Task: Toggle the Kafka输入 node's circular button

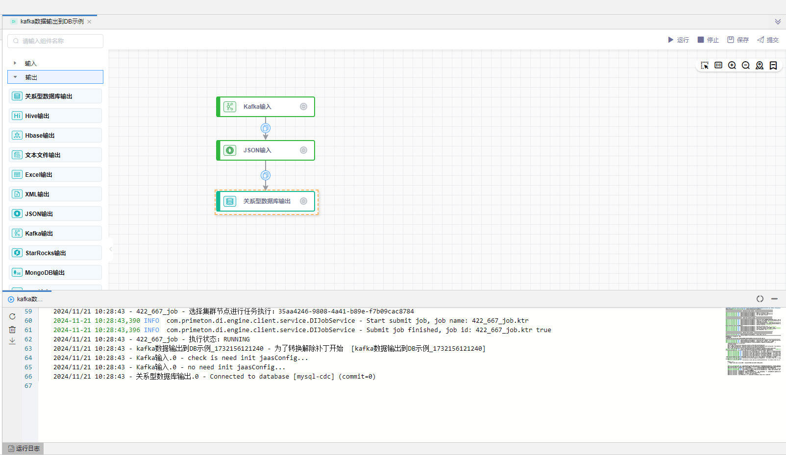Action: [x=304, y=107]
